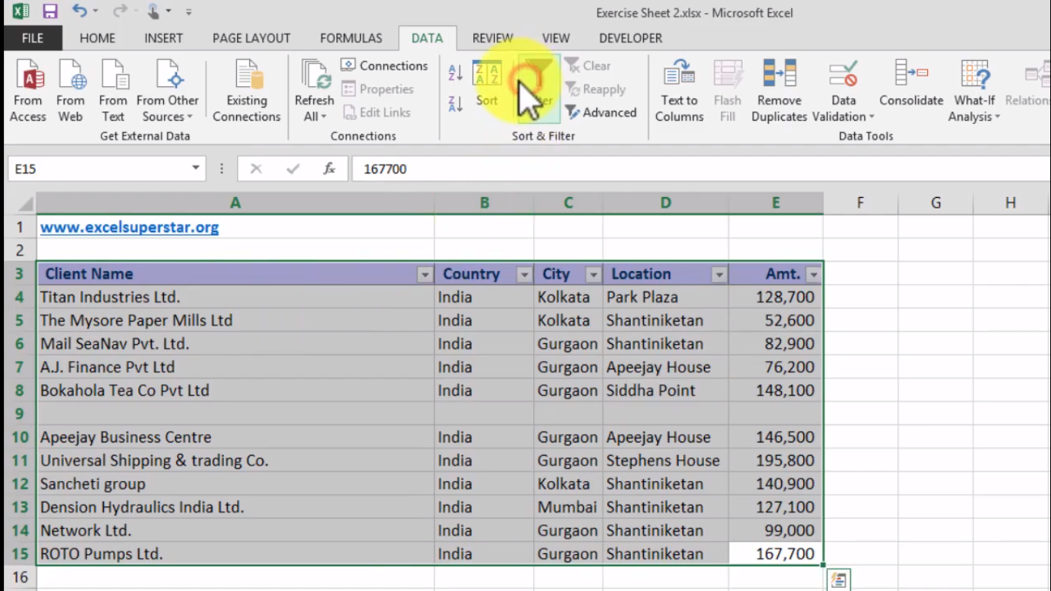Switch to the REVIEW tab
This screenshot has height=591, width=1051.
coord(492,38)
